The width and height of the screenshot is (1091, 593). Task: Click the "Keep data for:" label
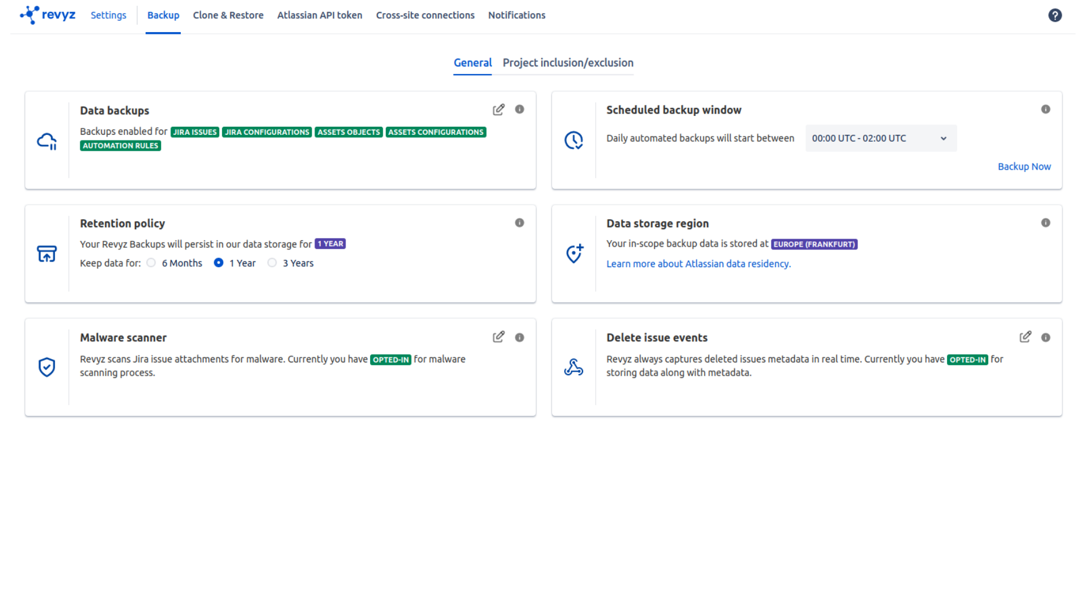pyautogui.click(x=110, y=263)
